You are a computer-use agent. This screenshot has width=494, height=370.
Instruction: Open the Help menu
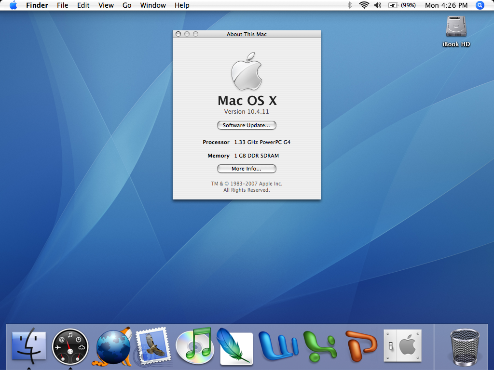(x=182, y=5)
